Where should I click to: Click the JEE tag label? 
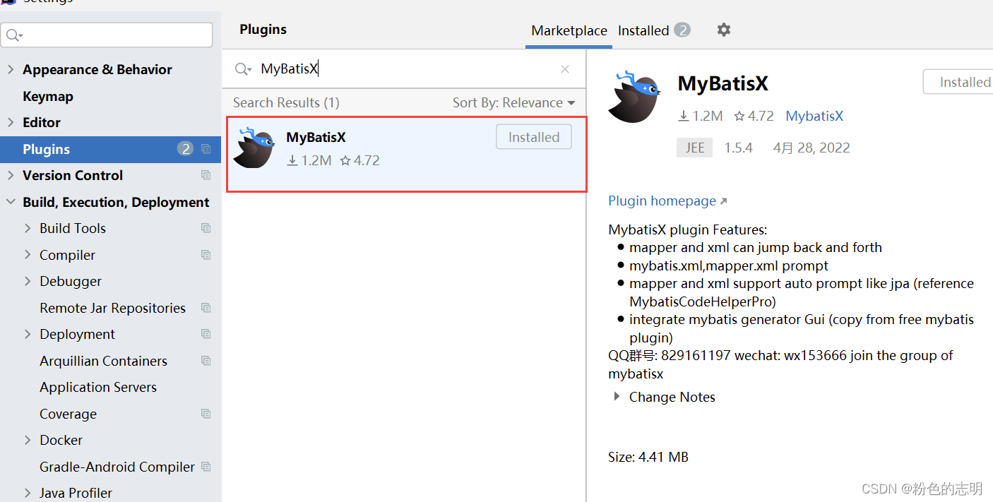click(695, 148)
